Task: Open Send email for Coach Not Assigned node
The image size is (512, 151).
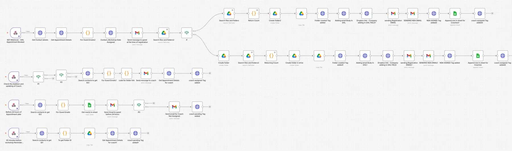Action: [x=174, y=107]
